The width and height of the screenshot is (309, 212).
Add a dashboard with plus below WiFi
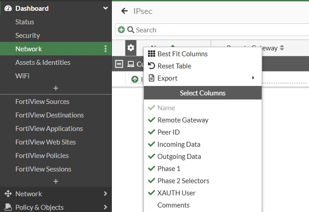pyautogui.click(x=56, y=88)
